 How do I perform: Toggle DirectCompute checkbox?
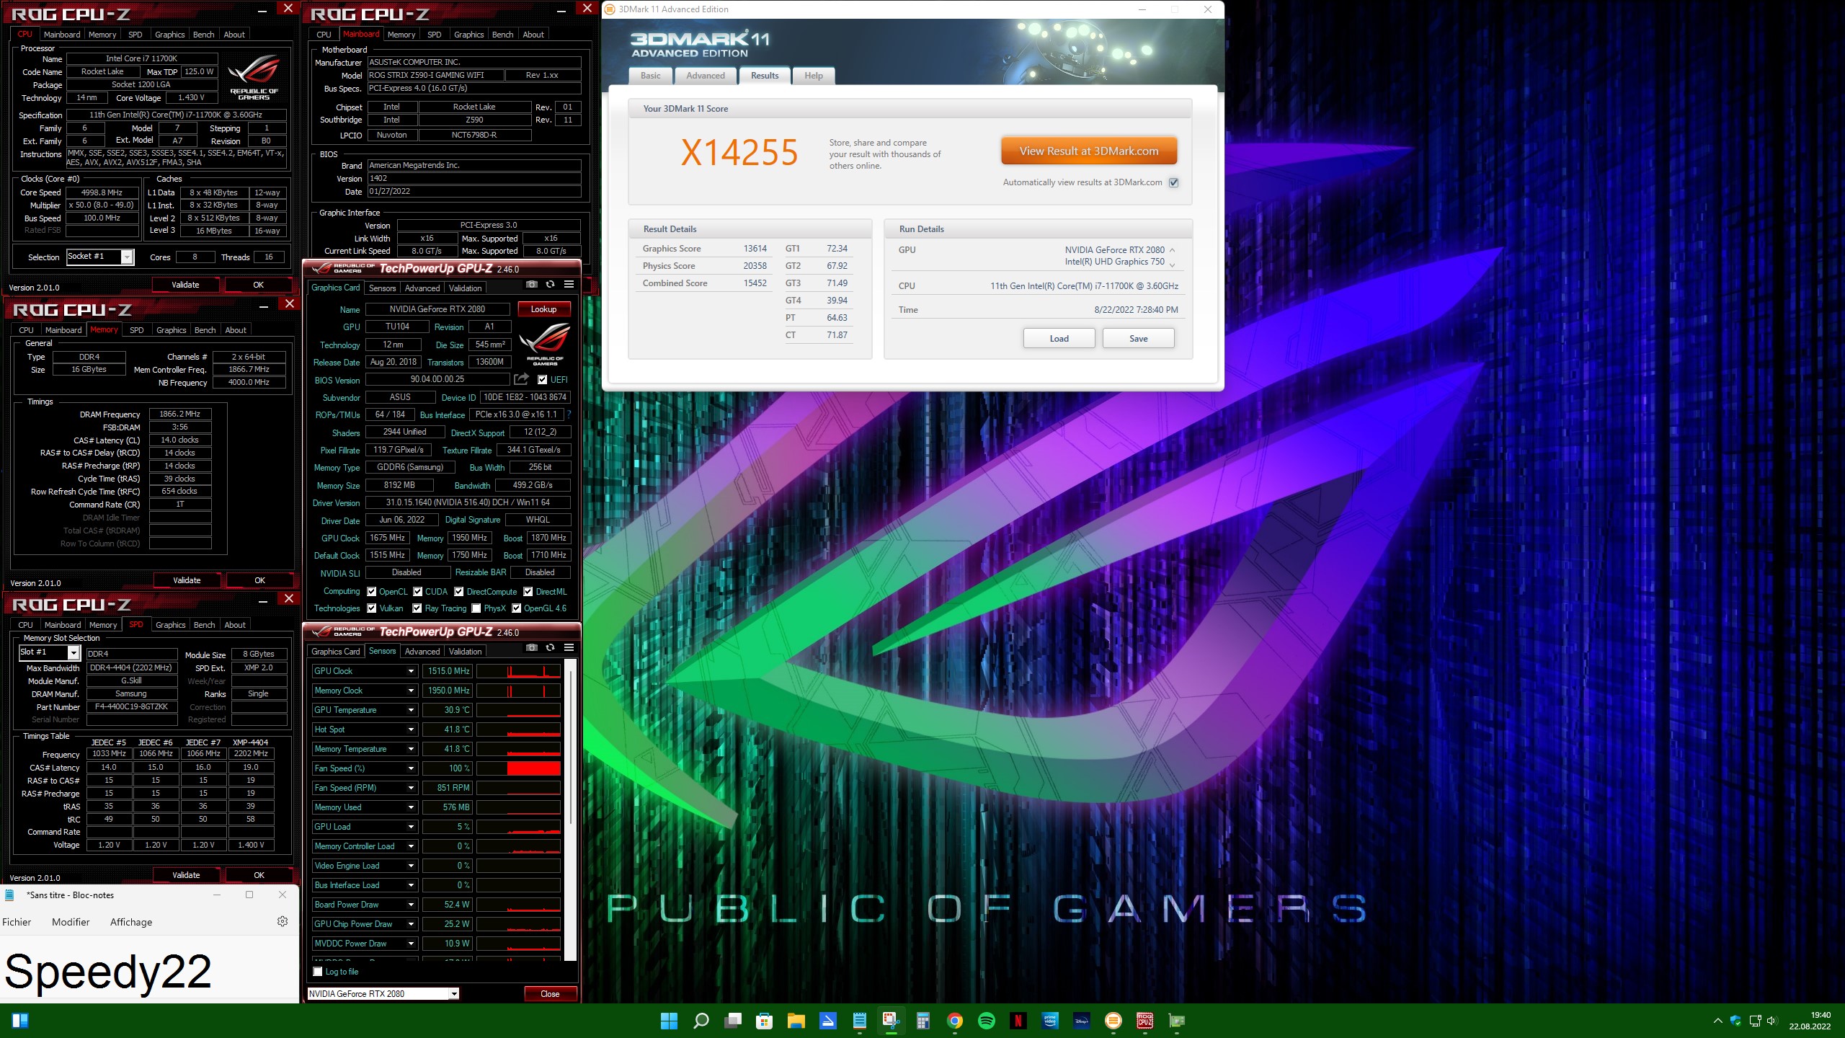coord(459,592)
